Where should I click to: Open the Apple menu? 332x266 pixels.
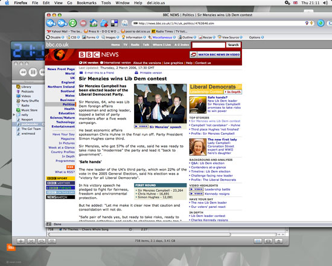pos(7,3)
